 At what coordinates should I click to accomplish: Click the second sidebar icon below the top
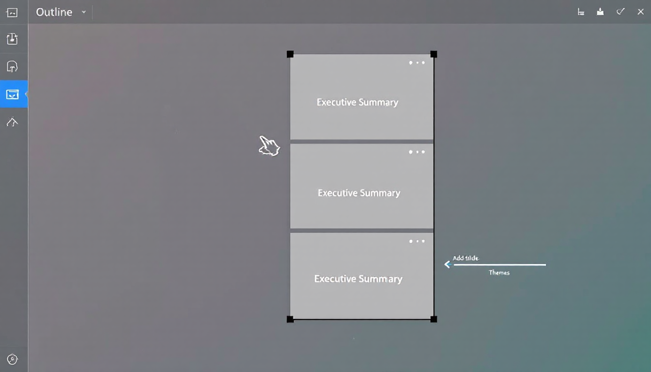[x=12, y=39]
